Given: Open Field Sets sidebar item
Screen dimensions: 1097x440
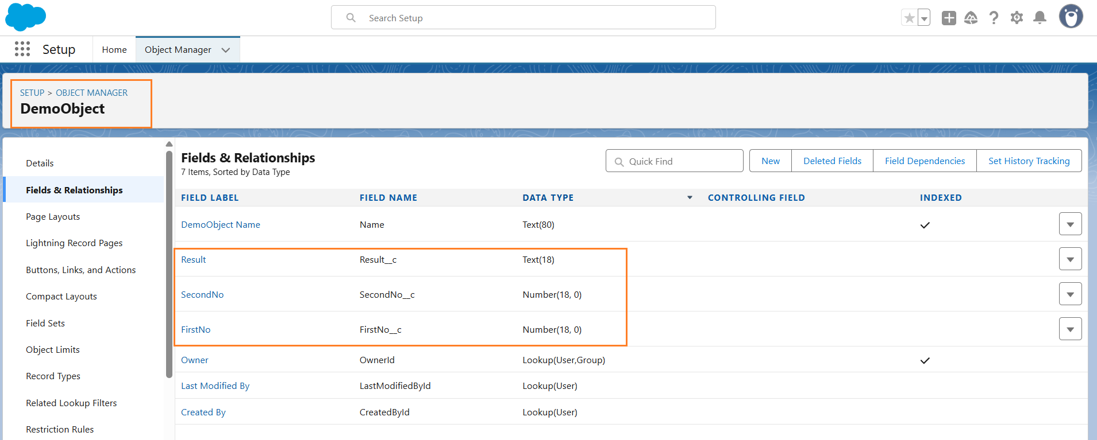Looking at the screenshot, I should (45, 324).
